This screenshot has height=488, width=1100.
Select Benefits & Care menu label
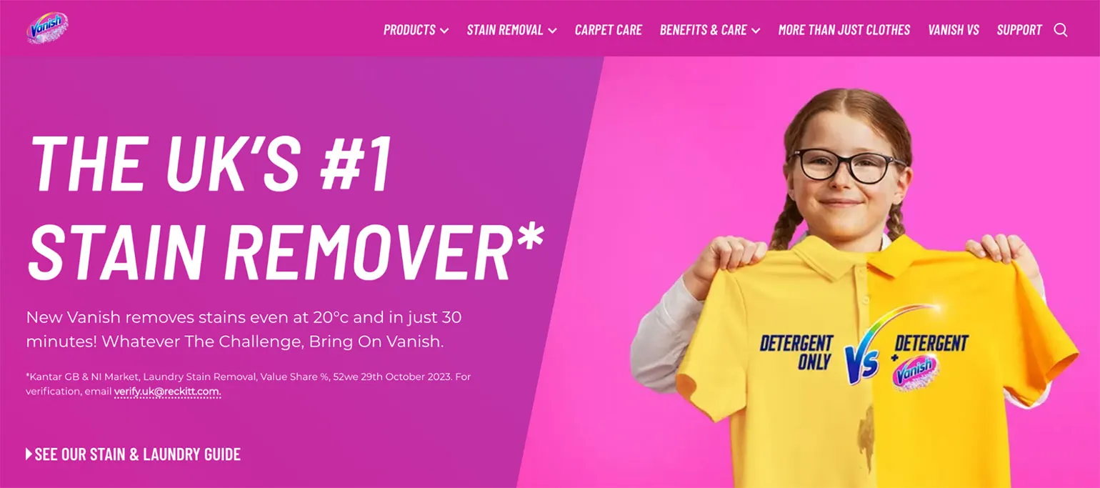(704, 30)
